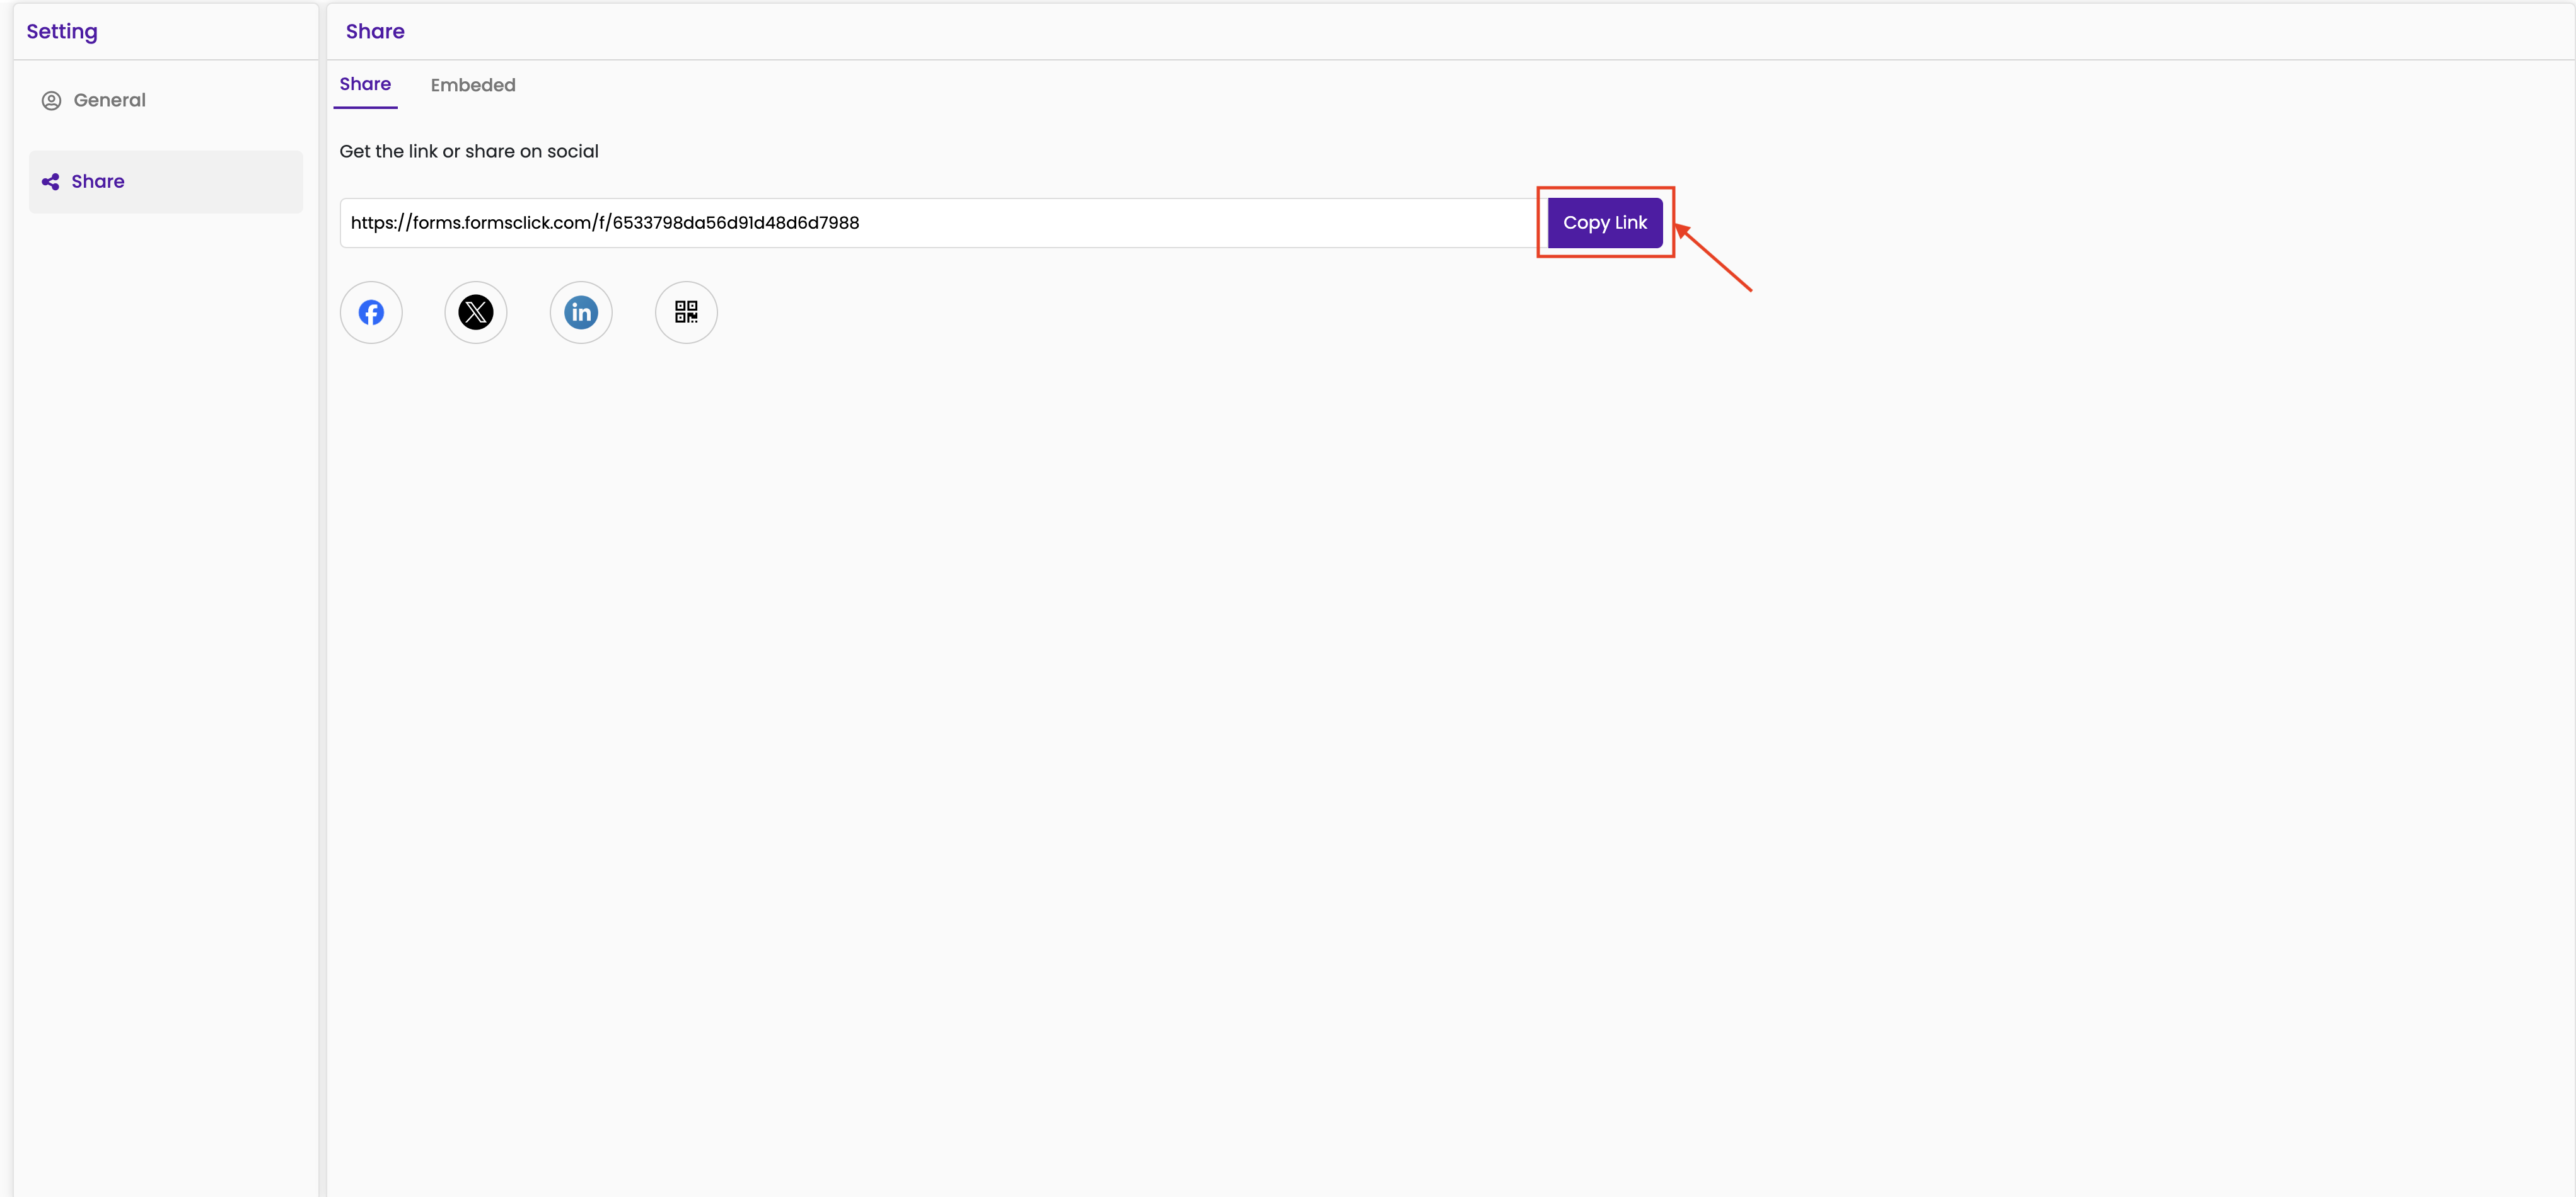
Task: Share the form on Facebook
Action: coord(371,312)
